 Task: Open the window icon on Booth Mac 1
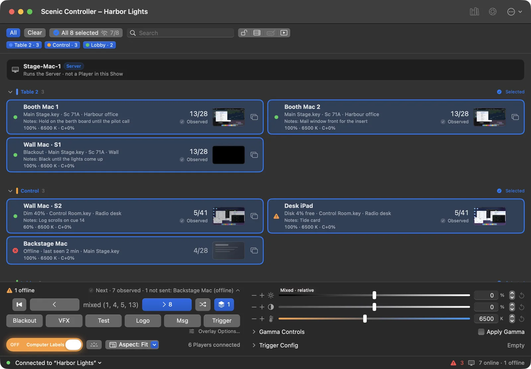point(254,117)
